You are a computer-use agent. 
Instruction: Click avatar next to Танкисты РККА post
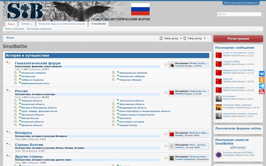tap(219, 64)
